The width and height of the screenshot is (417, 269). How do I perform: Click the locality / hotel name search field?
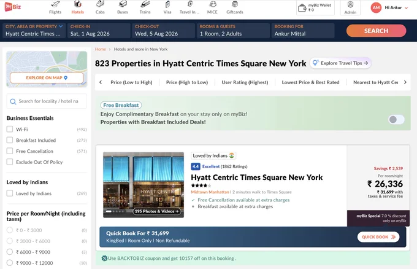tap(47, 101)
